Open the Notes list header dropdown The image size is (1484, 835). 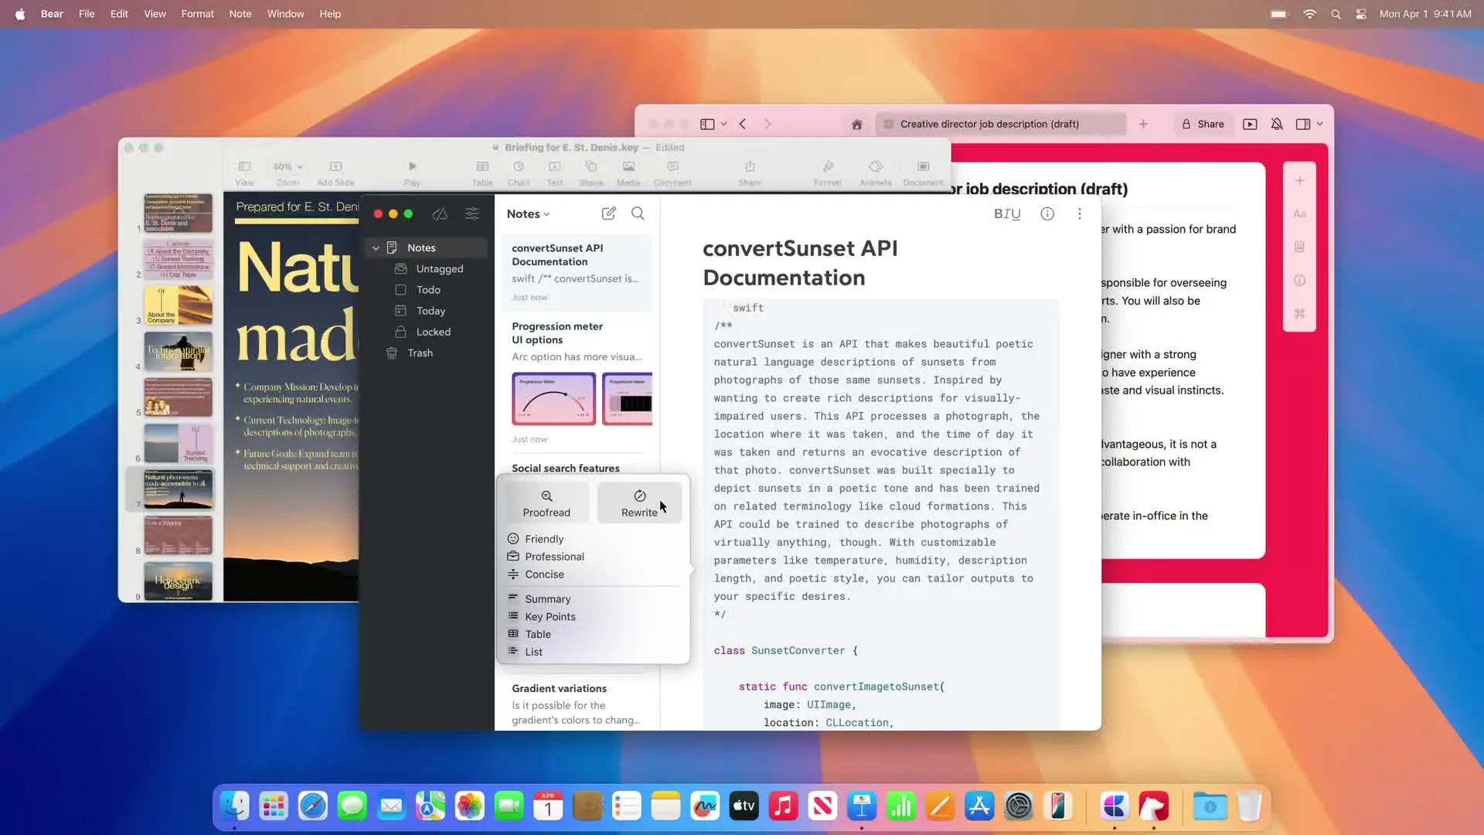click(x=529, y=214)
